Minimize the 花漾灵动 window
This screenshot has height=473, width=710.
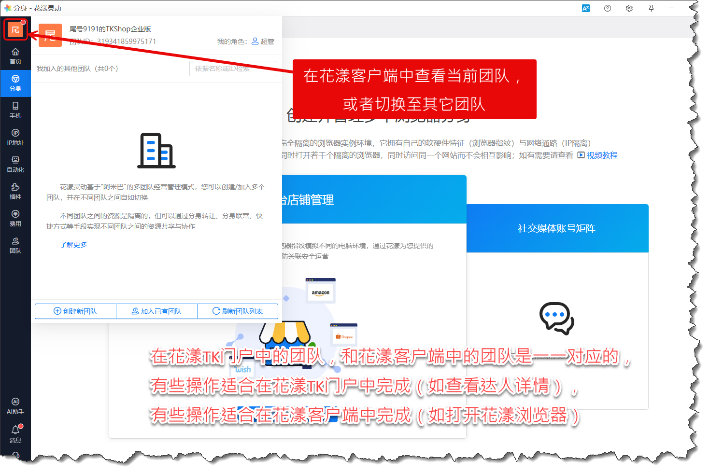(x=671, y=8)
